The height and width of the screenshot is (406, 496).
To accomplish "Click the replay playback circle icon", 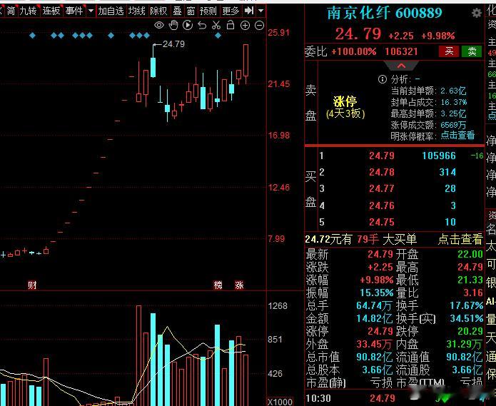I will pyautogui.click(x=188, y=25).
